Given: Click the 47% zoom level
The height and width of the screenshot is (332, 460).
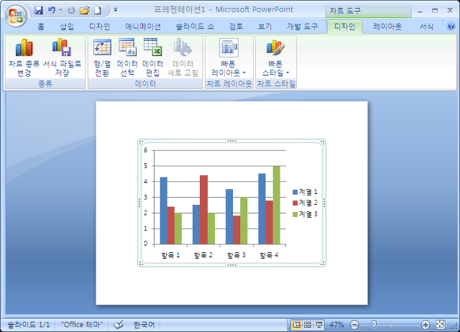Looking at the screenshot, I should 336,325.
